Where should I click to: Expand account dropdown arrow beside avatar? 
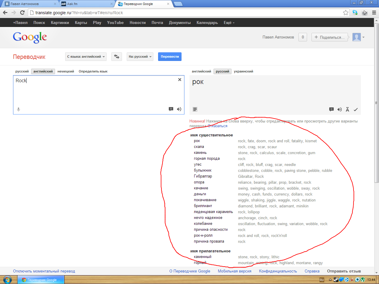[x=363, y=37]
